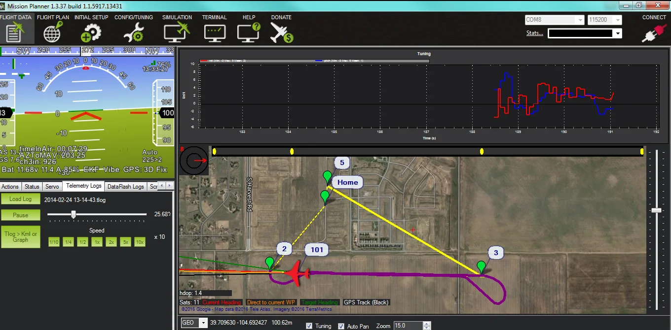Expand the COM8 port dropdown

555,20
